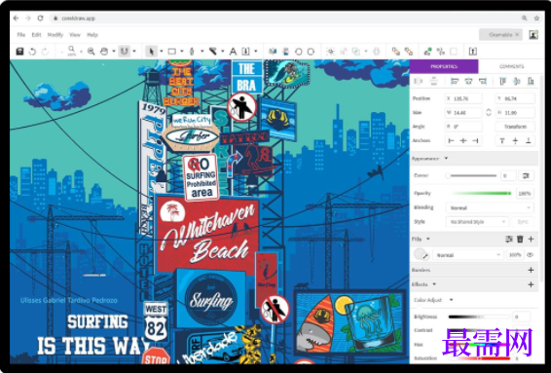Expand the Fills section arrow
The width and height of the screenshot is (551, 373).
(428, 239)
